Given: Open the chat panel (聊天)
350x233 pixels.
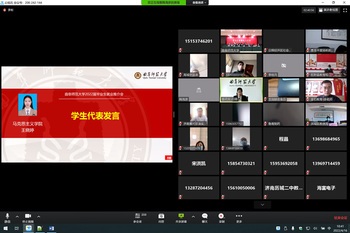Looking at the screenshot, I should pos(204,218).
